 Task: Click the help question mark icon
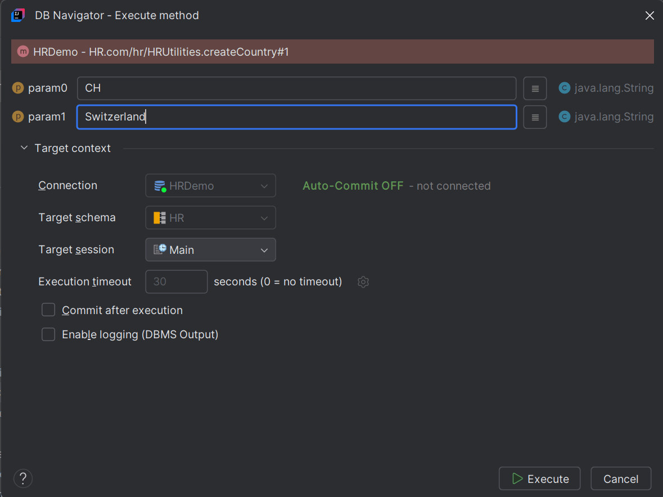[22, 478]
